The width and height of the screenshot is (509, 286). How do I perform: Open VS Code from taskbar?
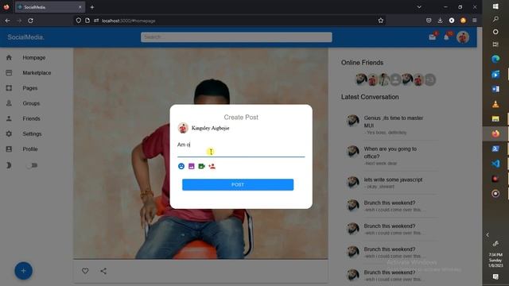pyautogui.click(x=495, y=164)
